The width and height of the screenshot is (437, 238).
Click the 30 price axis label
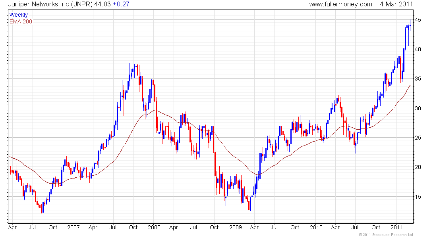pos(418,108)
